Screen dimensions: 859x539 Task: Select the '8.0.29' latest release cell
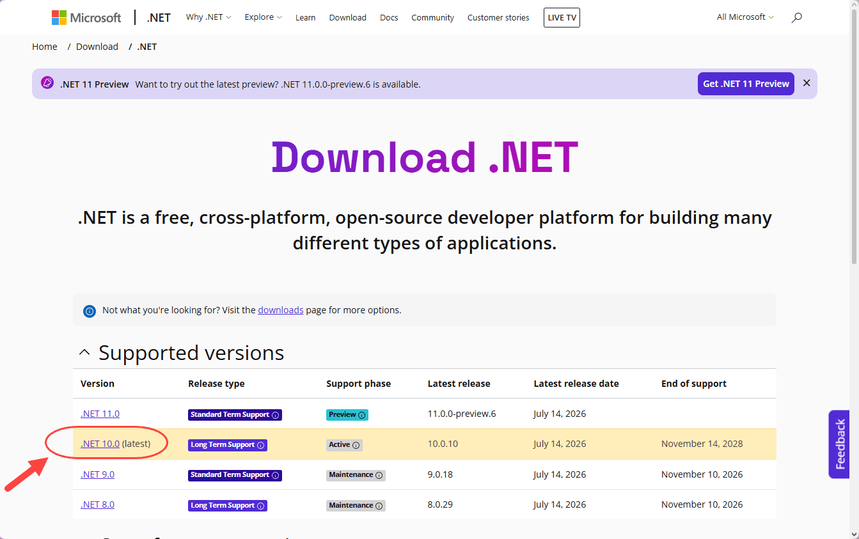click(440, 504)
